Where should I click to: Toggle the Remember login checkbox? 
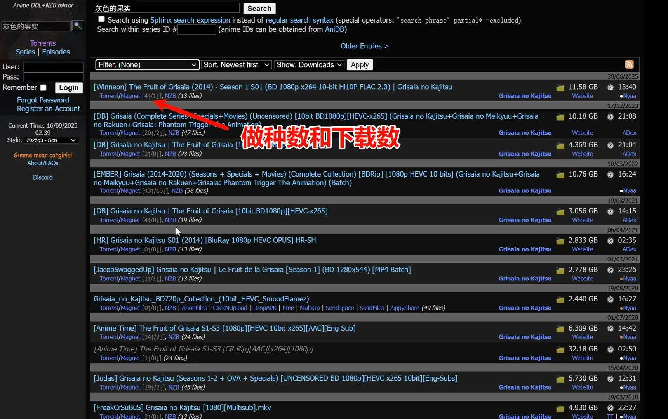43,88
